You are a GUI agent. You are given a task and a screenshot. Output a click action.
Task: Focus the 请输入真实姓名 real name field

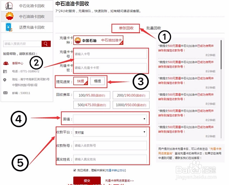pyautogui.click(x=110, y=159)
